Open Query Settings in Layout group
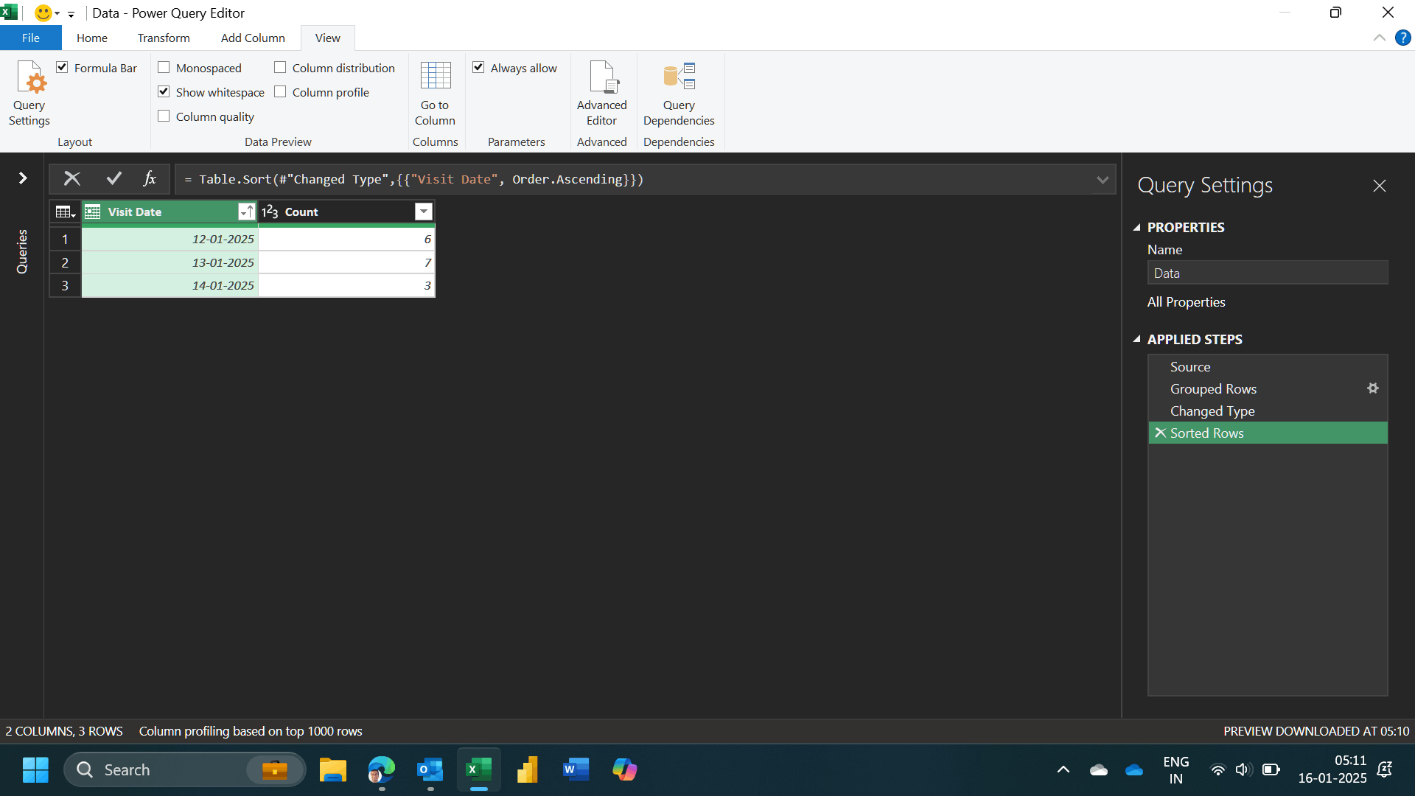The height and width of the screenshot is (796, 1415). tap(29, 94)
